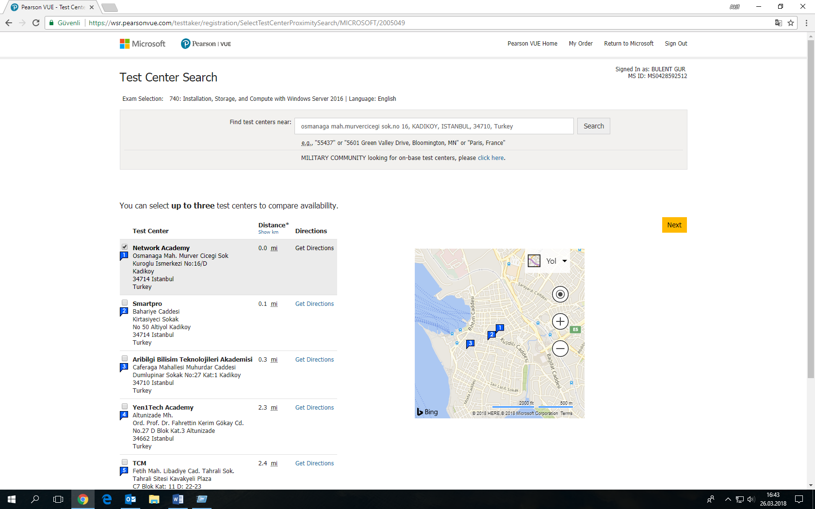
Task: Click the Next button
Action: click(x=674, y=225)
